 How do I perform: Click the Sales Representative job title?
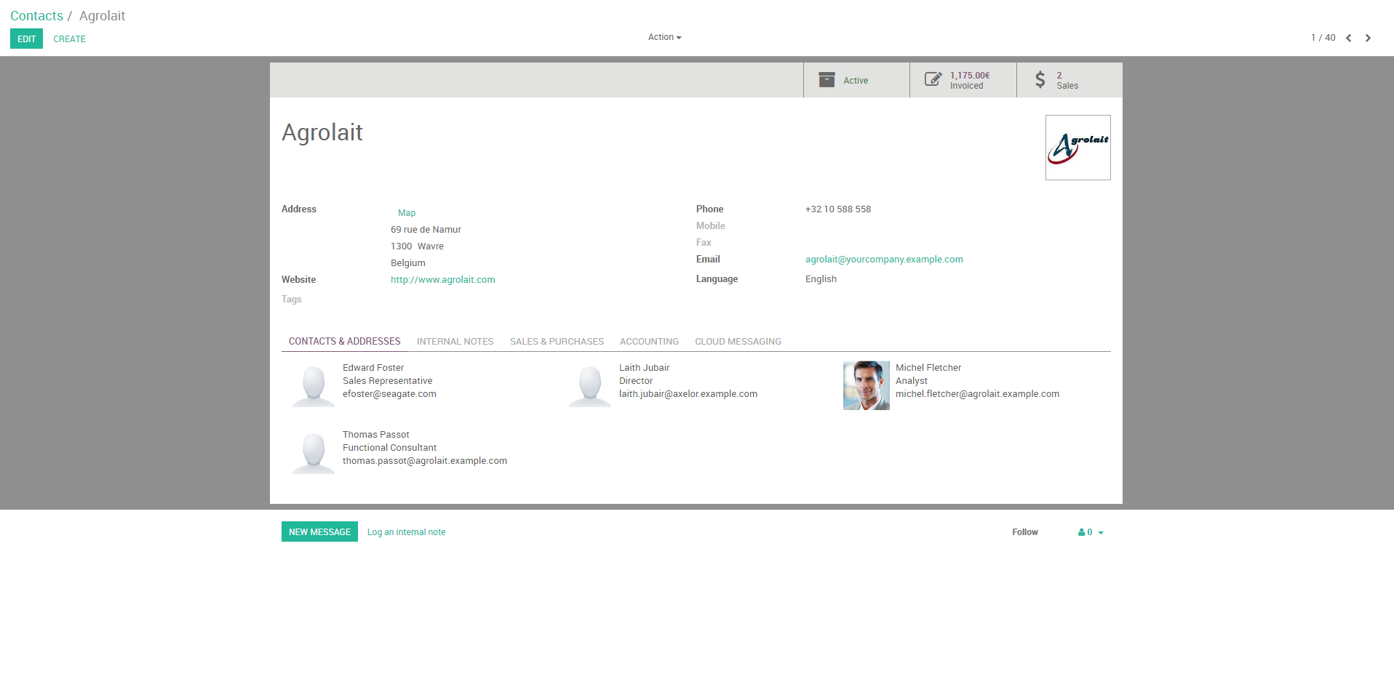point(387,381)
